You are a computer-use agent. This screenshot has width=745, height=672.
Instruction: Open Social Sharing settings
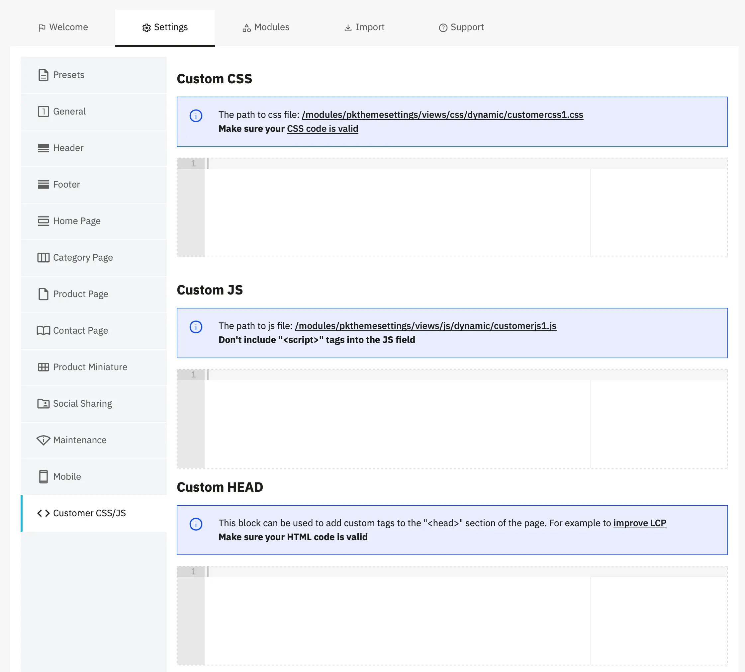coord(94,404)
